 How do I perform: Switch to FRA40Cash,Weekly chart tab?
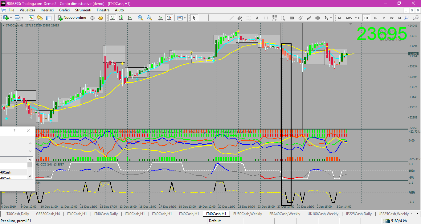(x=284, y=214)
